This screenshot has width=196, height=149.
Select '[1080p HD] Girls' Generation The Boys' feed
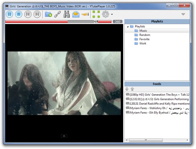(x=157, y=95)
